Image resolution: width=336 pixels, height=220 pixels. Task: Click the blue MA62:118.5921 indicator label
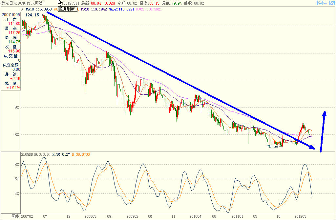[121, 9]
